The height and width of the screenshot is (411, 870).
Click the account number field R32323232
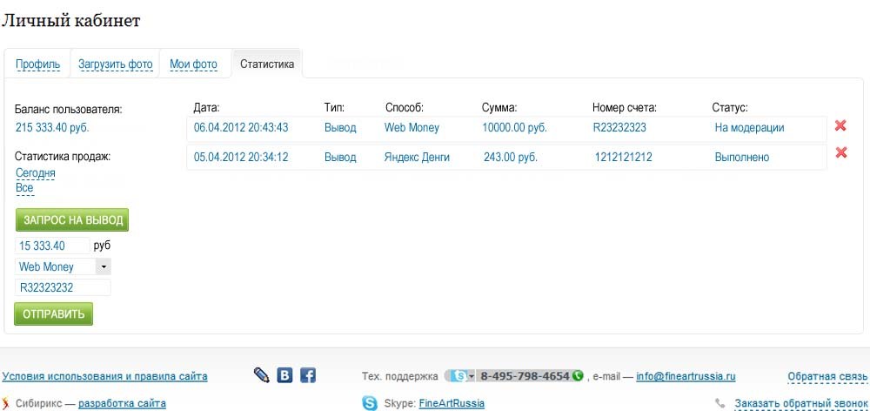63,287
